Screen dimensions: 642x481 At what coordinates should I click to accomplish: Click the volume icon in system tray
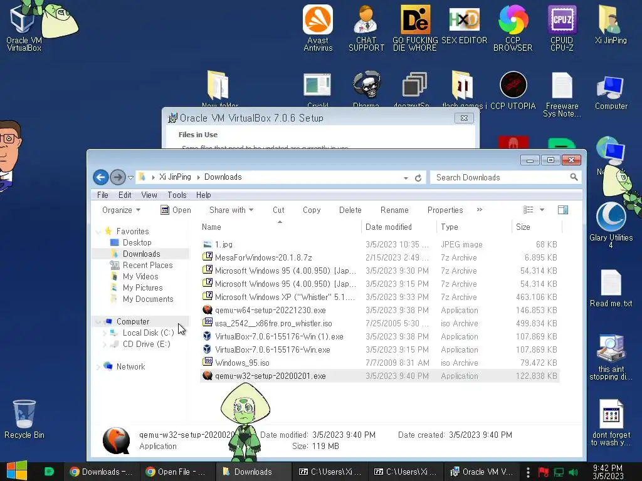(x=574, y=472)
